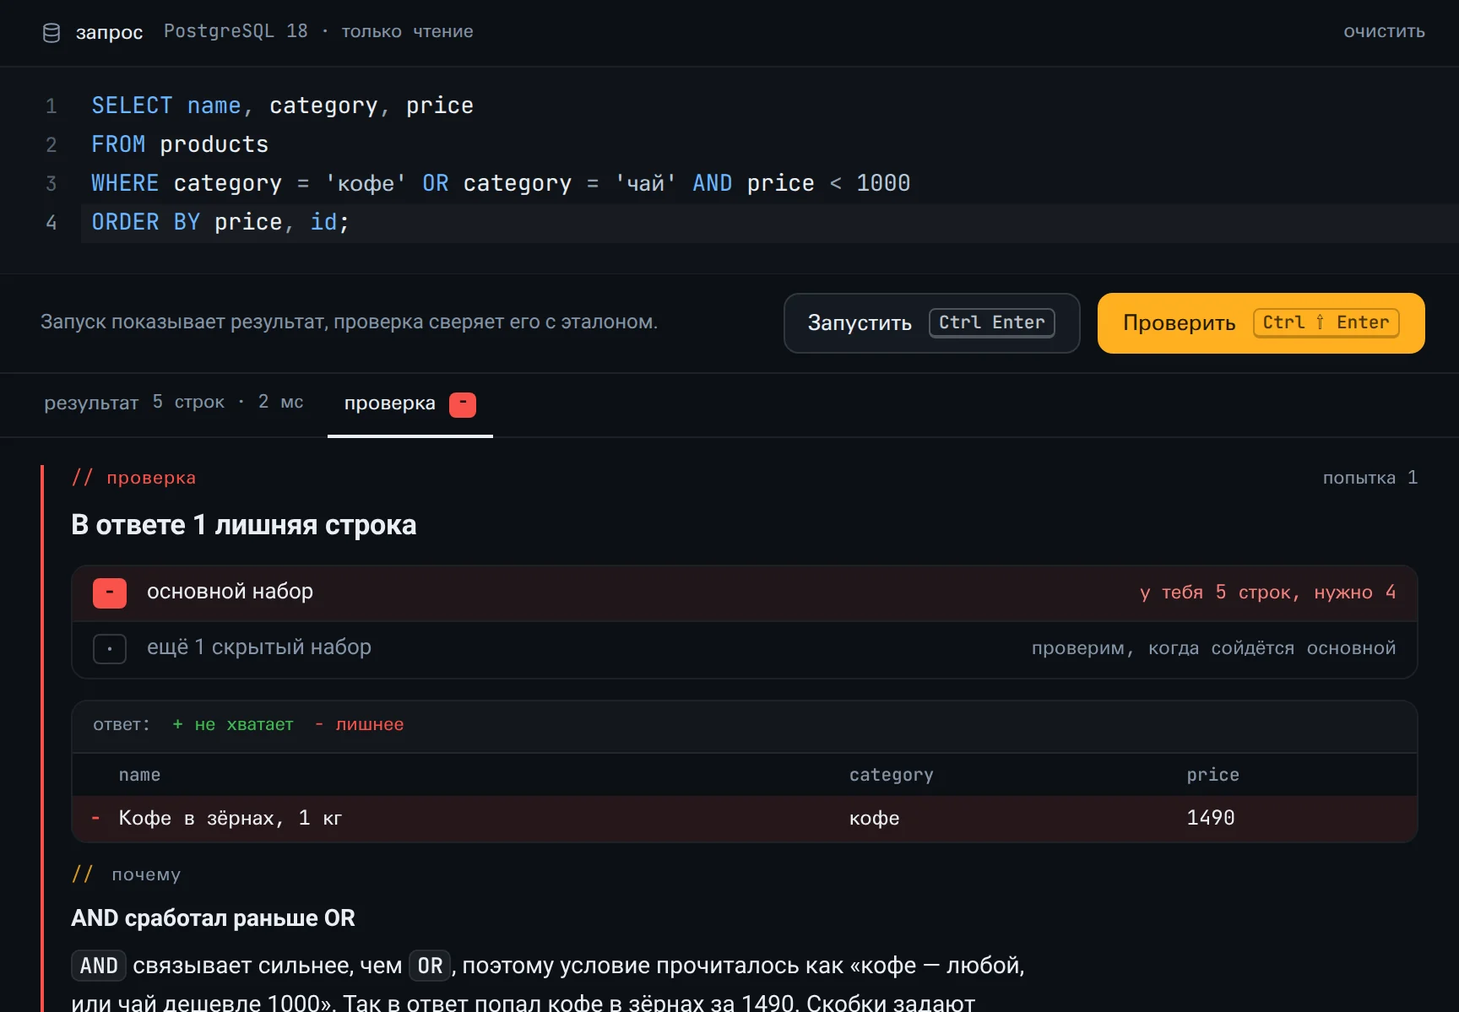The width and height of the screenshot is (1459, 1012).
Task: Click heading «AND сработал раньше OR»
Action: 213,918
